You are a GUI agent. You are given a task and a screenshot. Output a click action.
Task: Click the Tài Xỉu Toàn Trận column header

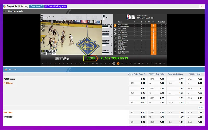click(x=157, y=74)
